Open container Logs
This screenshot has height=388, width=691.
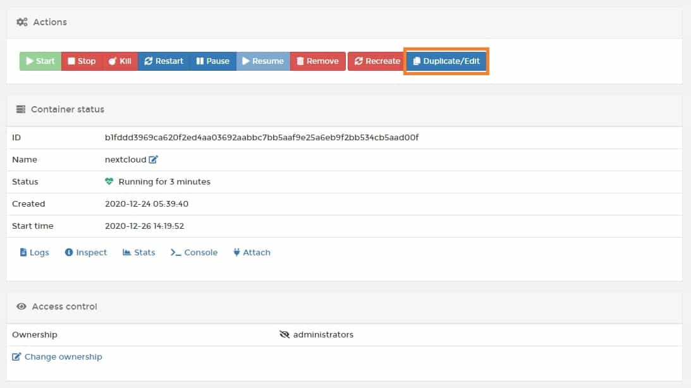pyautogui.click(x=34, y=252)
